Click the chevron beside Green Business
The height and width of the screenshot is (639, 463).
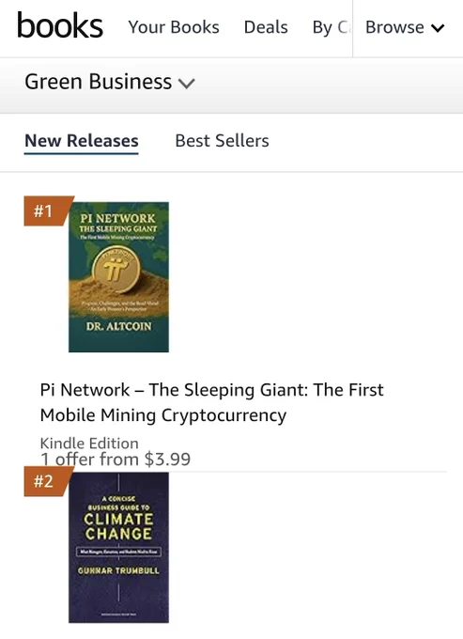click(187, 83)
